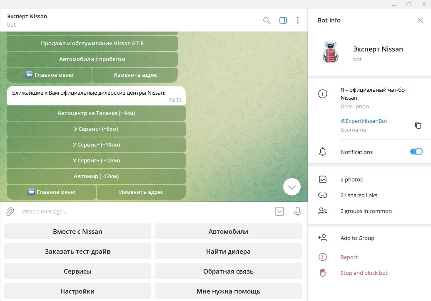Click upper Главное меню inline button

click(x=49, y=75)
